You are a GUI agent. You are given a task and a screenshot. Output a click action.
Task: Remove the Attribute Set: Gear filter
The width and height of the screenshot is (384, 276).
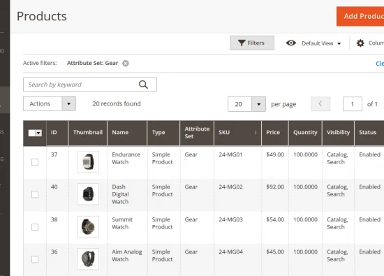126,64
